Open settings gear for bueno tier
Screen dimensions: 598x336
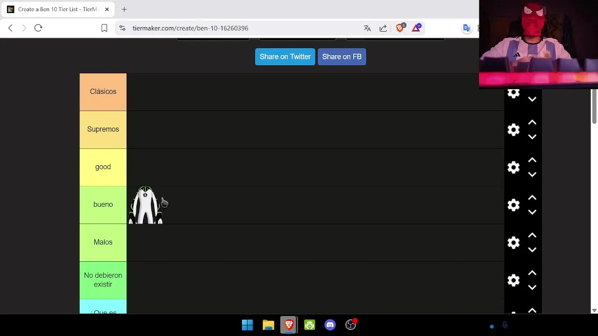pyautogui.click(x=513, y=205)
